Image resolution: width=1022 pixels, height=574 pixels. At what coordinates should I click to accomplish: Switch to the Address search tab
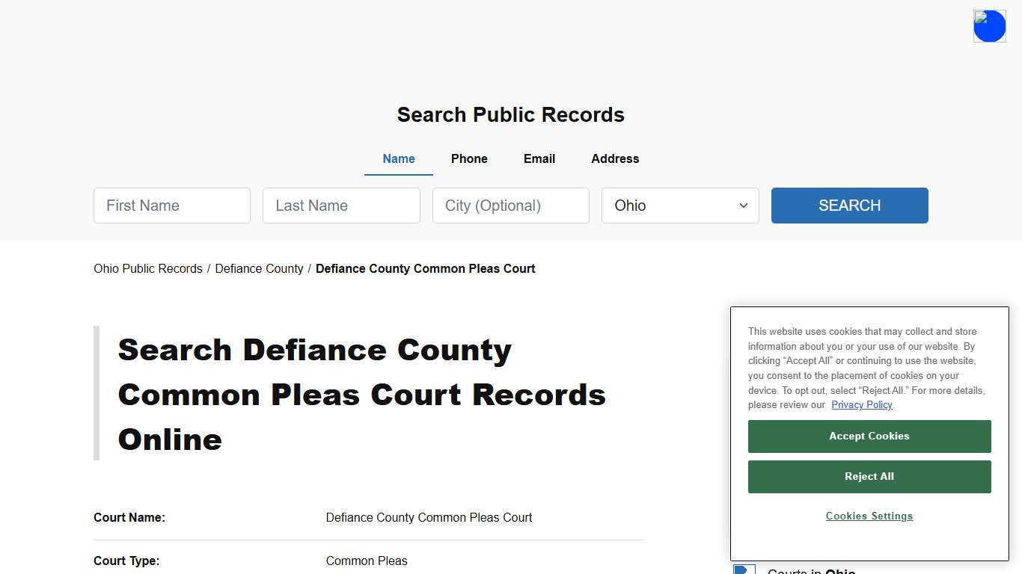[x=614, y=158]
